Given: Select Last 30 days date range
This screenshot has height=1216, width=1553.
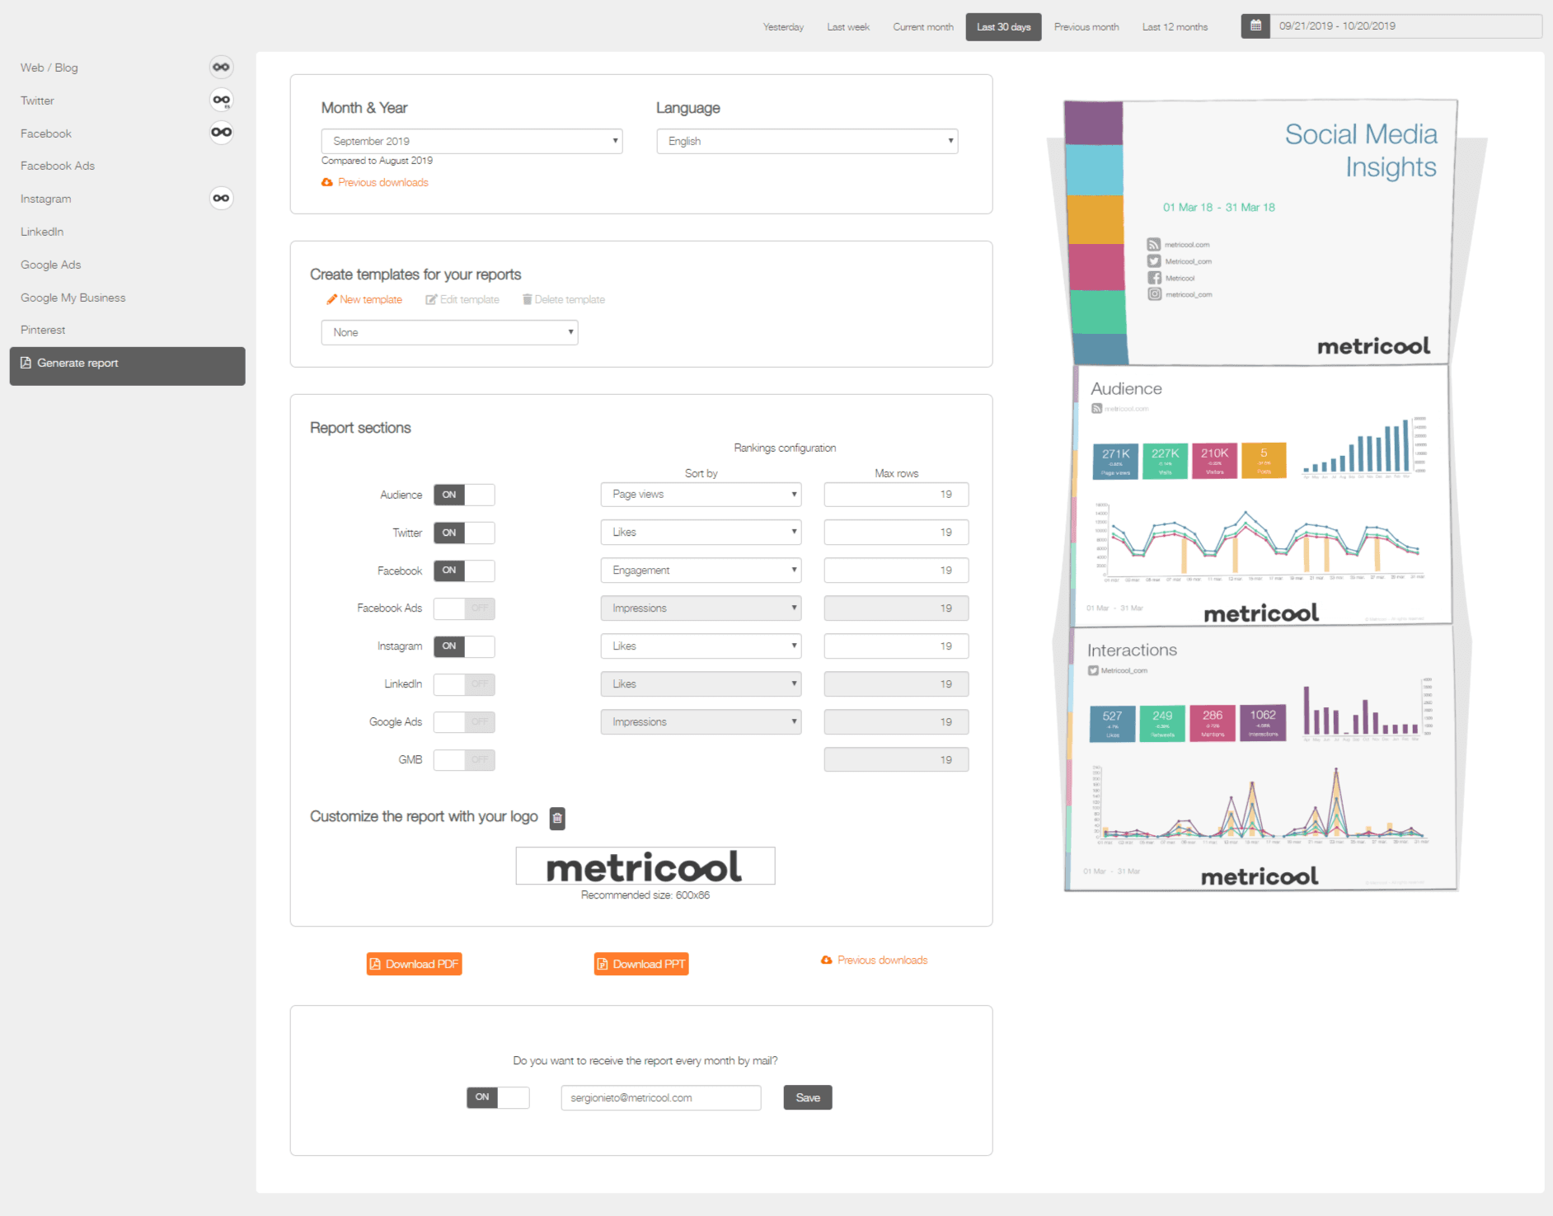Looking at the screenshot, I should (1003, 27).
